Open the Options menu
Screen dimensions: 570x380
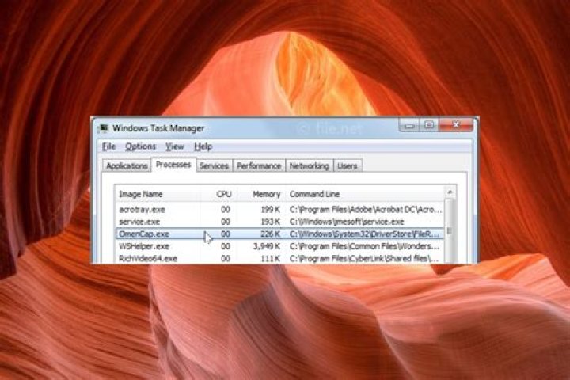[x=140, y=146]
